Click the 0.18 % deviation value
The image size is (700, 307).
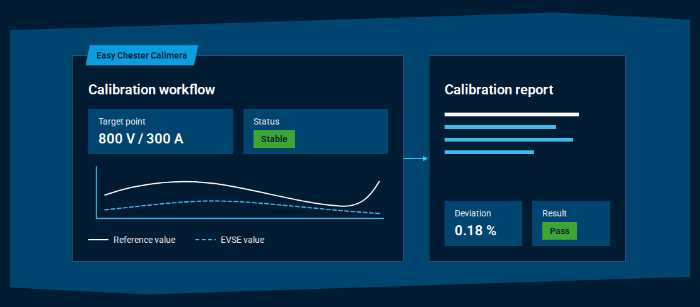coord(475,230)
